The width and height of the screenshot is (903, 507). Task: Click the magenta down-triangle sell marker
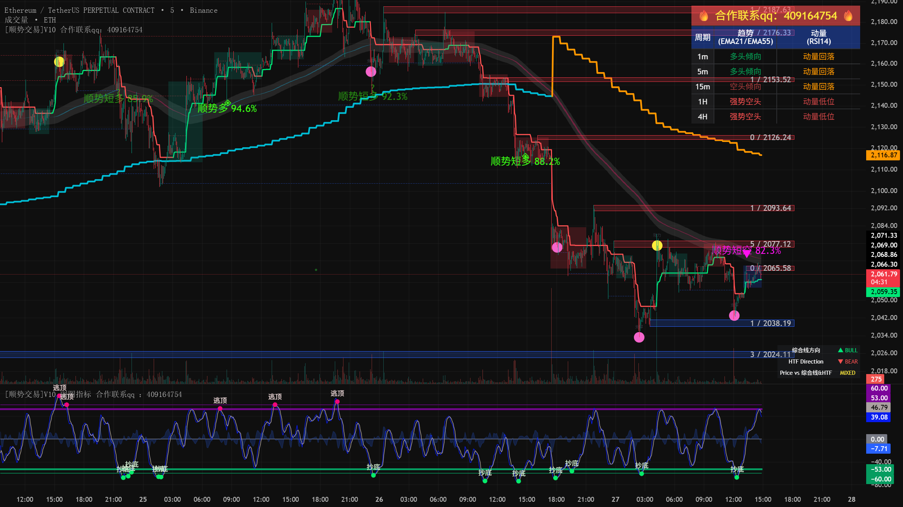pyautogui.click(x=747, y=254)
